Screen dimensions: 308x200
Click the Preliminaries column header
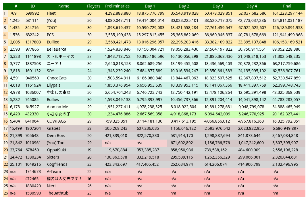(117, 6)
